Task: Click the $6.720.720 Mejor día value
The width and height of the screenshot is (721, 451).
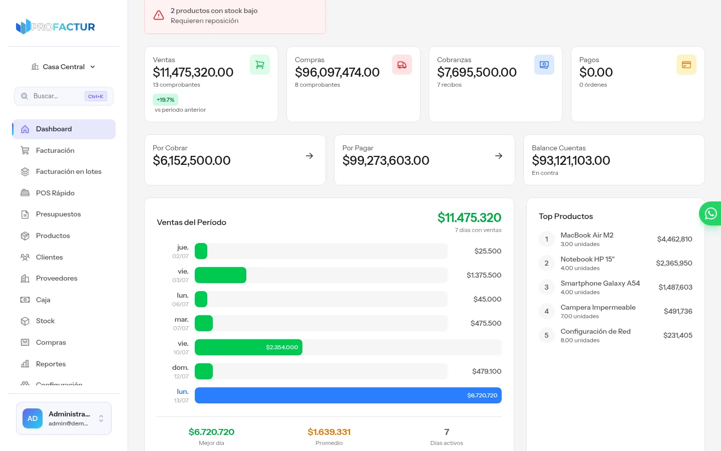Action: (x=211, y=432)
